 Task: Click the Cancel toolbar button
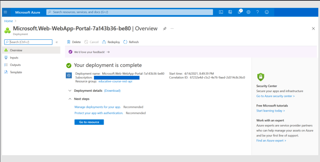[91, 42]
